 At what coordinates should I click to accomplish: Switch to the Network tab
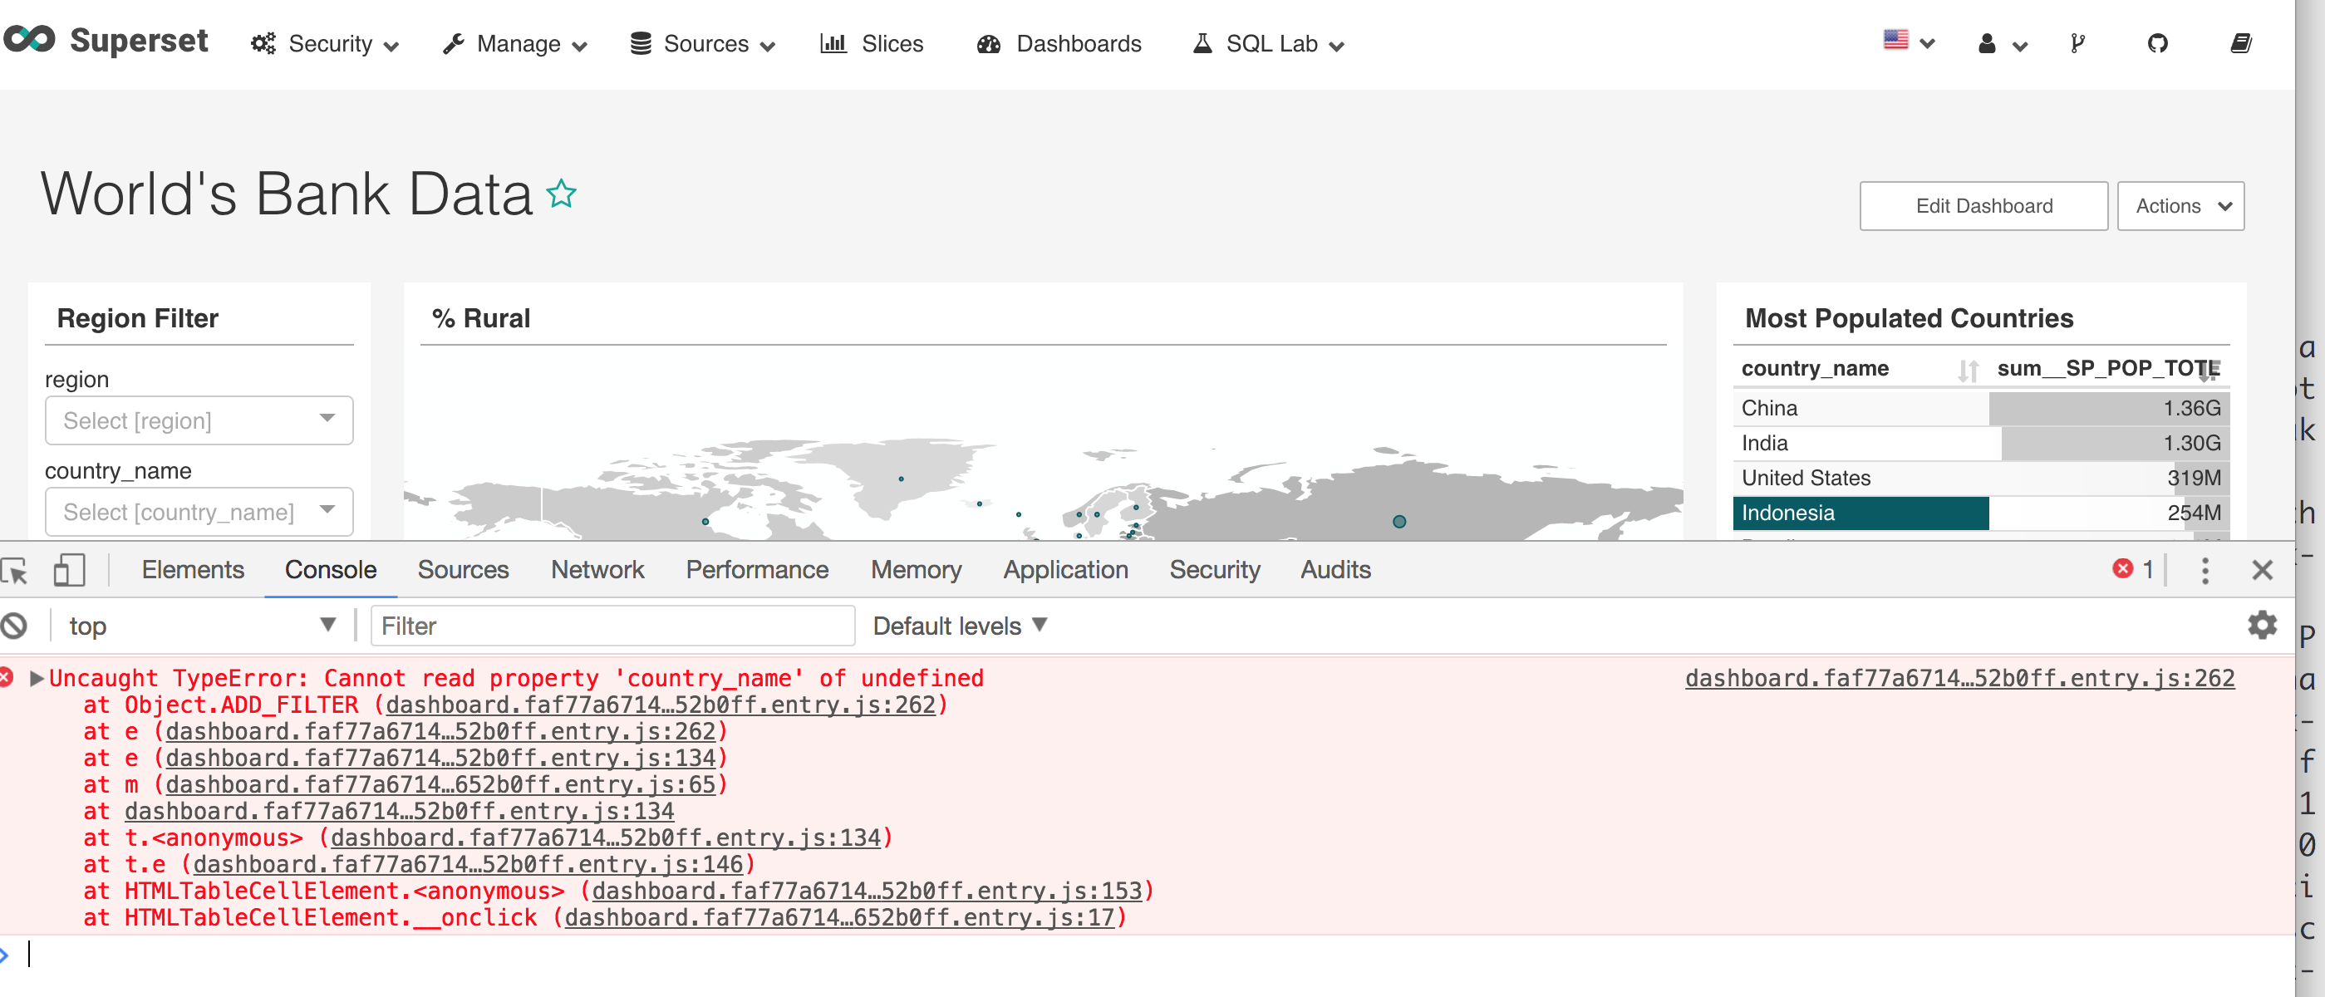click(597, 569)
